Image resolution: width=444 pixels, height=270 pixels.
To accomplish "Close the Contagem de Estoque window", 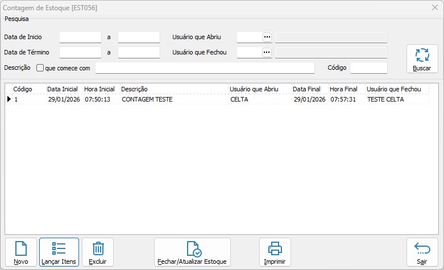I will point(434,8).
